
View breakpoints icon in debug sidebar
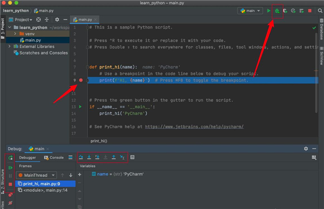coord(10,195)
